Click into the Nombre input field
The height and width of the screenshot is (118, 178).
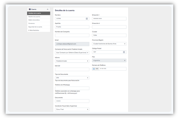(x=72, y=19)
